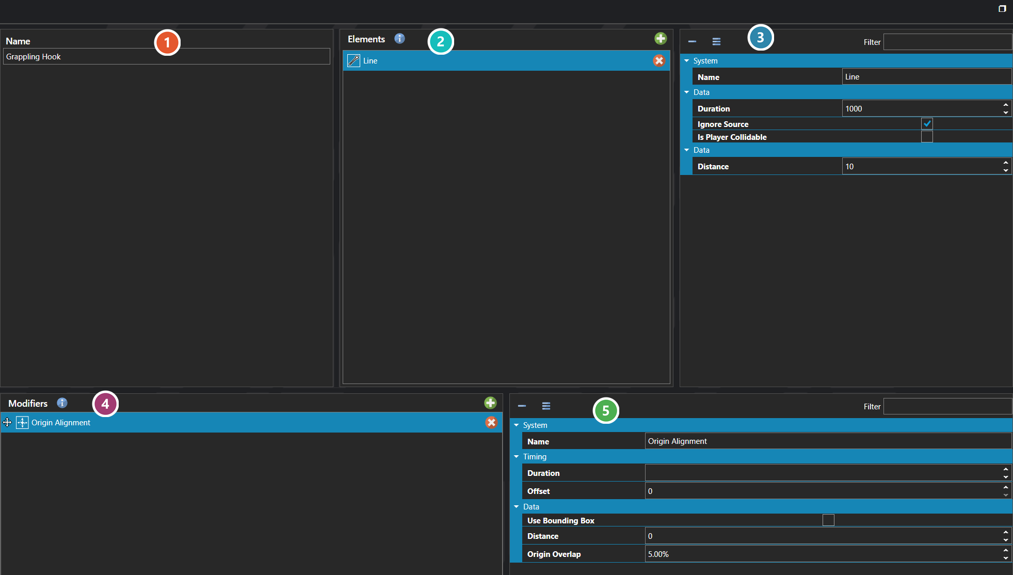Collapse the element System section
The height and width of the screenshot is (575, 1013).
click(x=687, y=61)
